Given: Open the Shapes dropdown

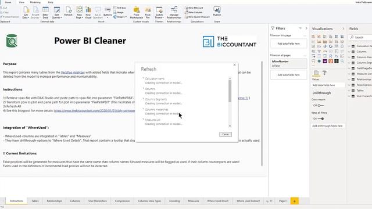Looking at the screenshot, I should point(120,17).
